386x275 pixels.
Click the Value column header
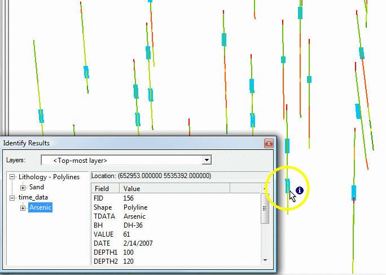point(175,188)
